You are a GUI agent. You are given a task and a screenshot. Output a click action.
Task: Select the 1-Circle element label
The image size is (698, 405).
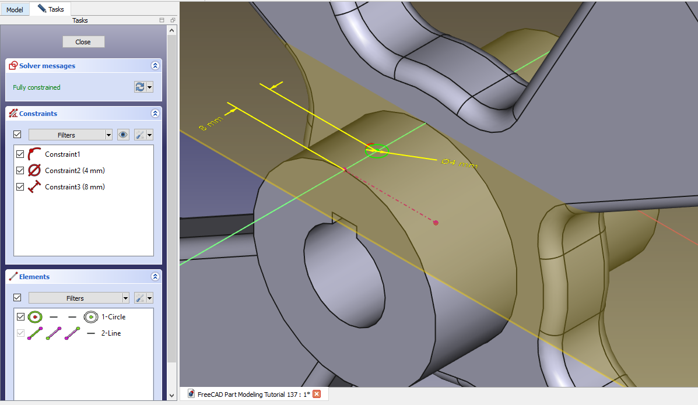[x=114, y=317]
